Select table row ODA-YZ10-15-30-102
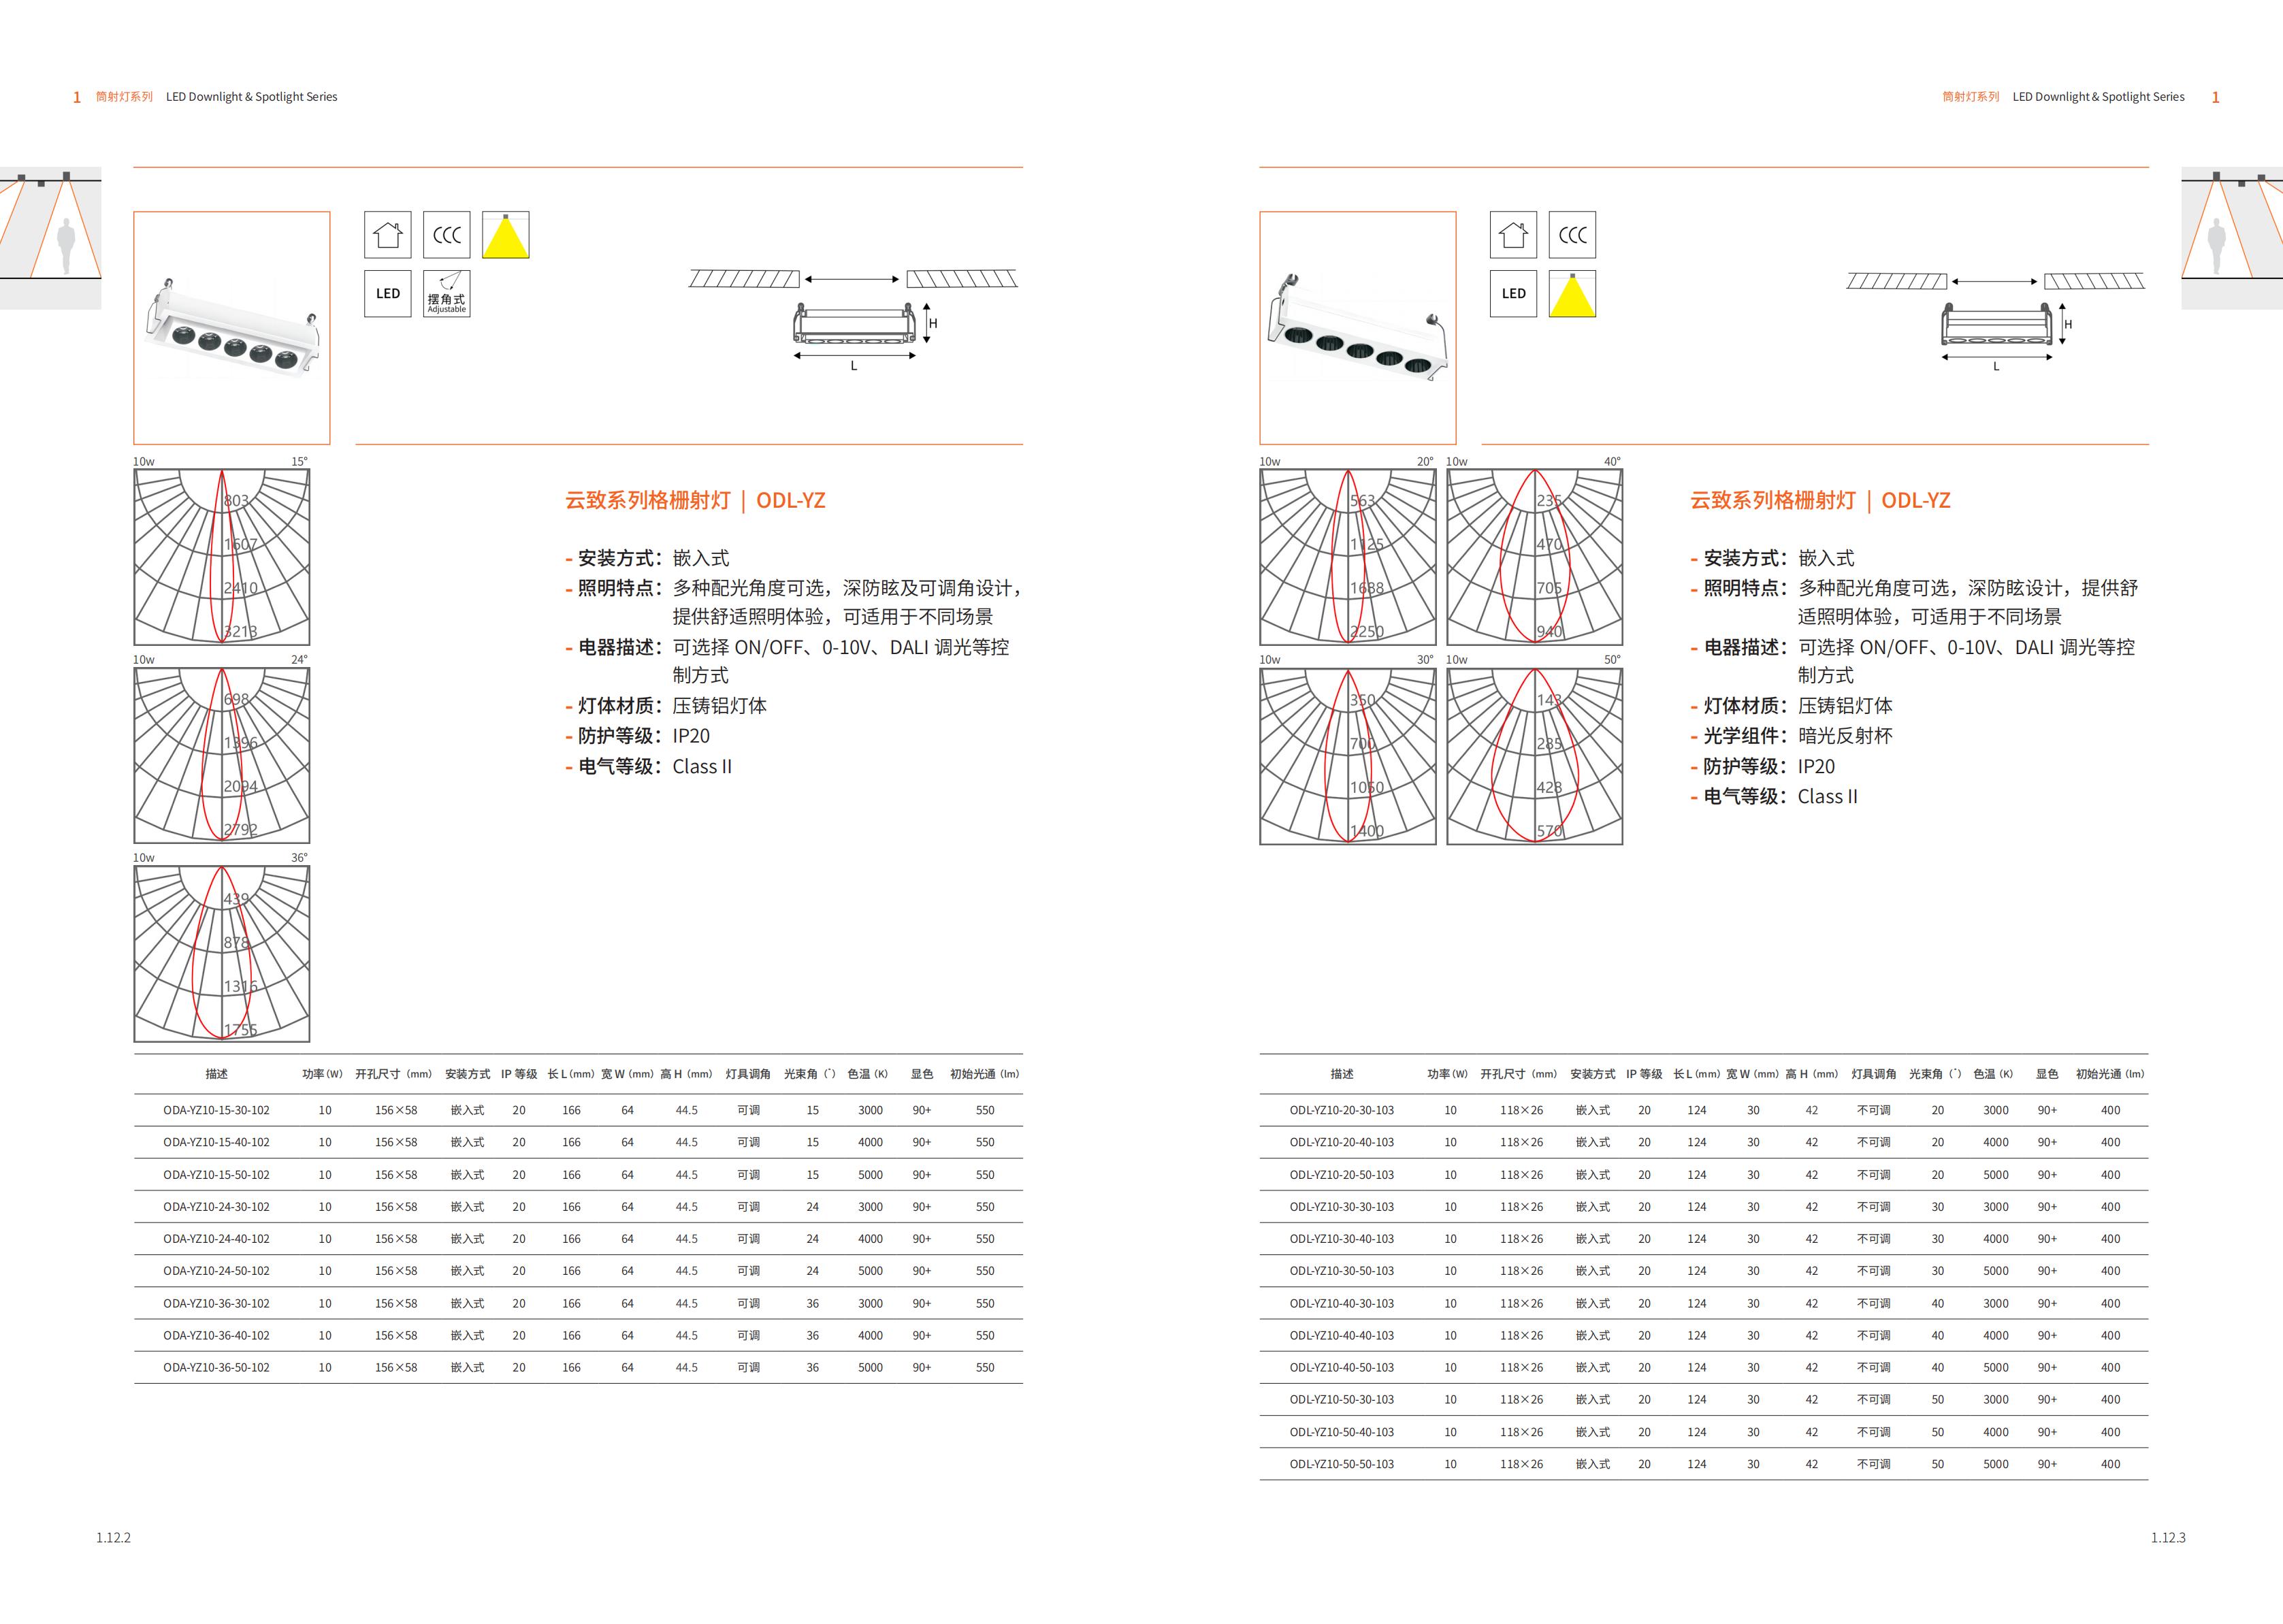Image resolution: width=2283 pixels, height=1624 pixels. tap(216, 1110)
